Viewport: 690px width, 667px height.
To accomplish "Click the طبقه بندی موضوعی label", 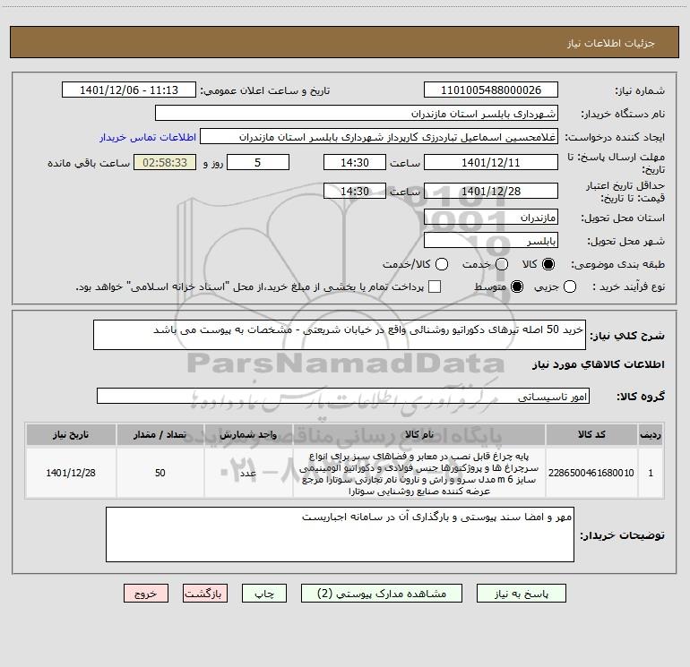I will tap(617, 264).
